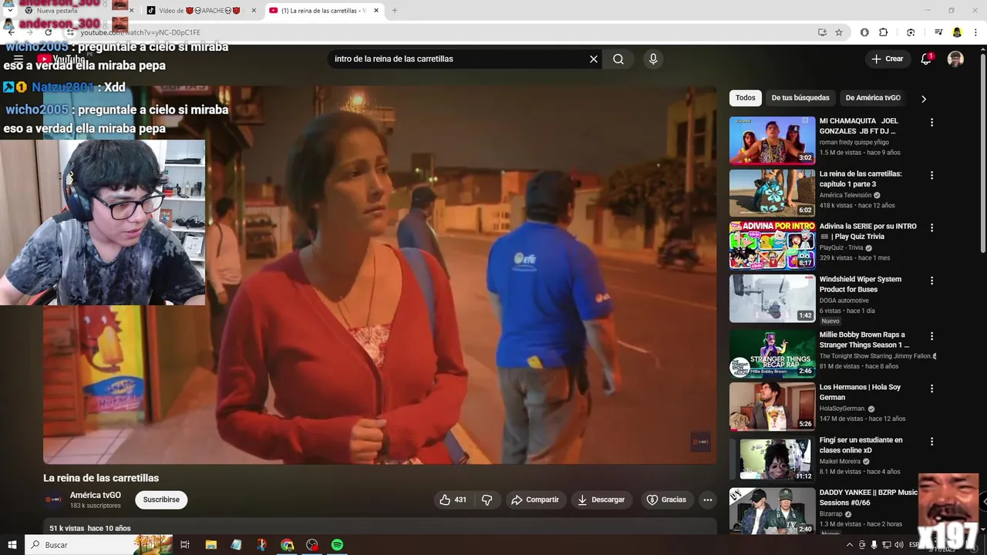Open DADDY YANKEE BZRP Music Sessions title
Viewport: 987px width, 555px height.
click(868, 497)
